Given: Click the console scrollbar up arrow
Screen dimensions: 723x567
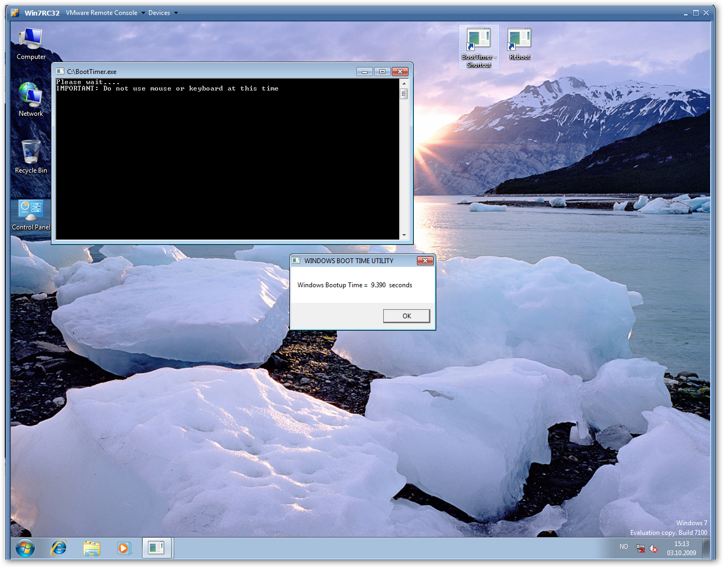Looking at the screenshot, I should (404, 84).
